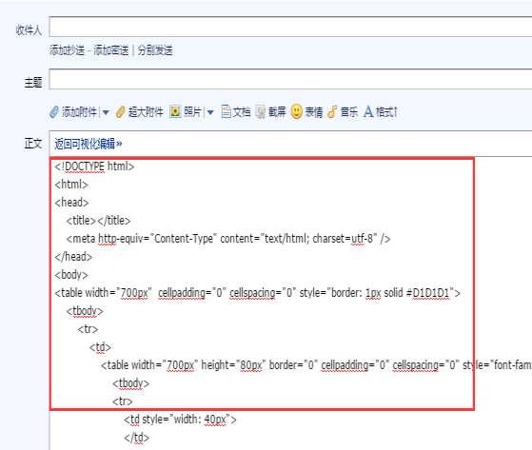Click the <body> line
532x450 pixels.
[71, 275]
